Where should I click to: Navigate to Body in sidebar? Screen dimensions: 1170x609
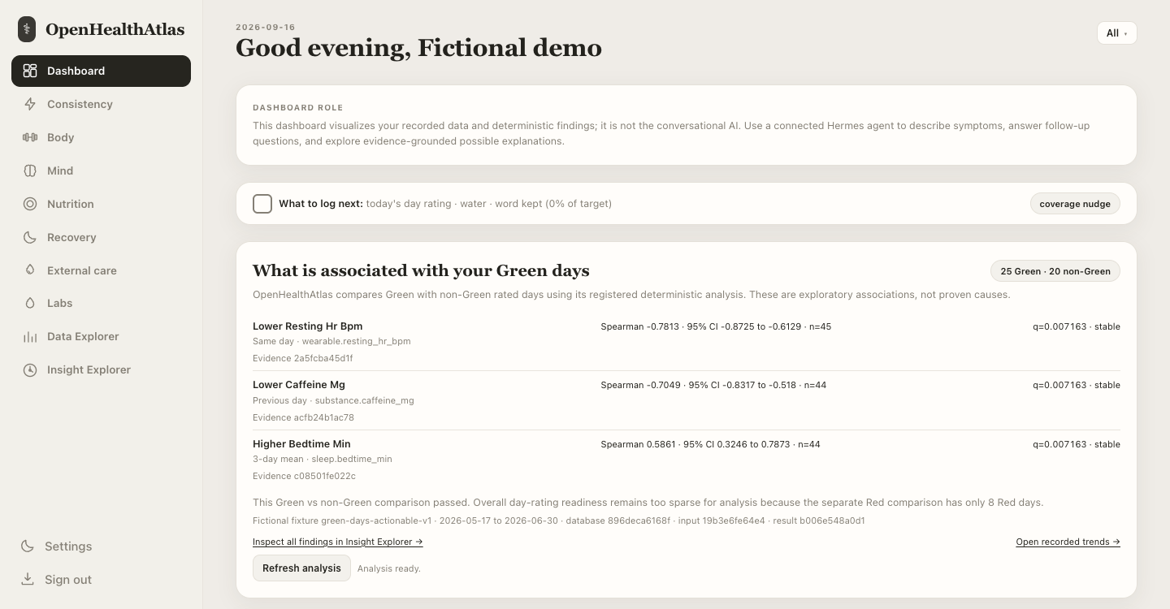pyautogui.click(x=101, y=137)
